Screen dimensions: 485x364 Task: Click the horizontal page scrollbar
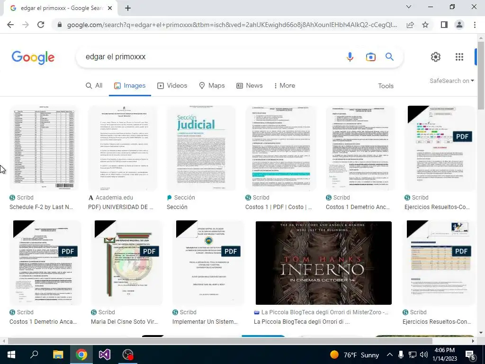click(220, 341)
